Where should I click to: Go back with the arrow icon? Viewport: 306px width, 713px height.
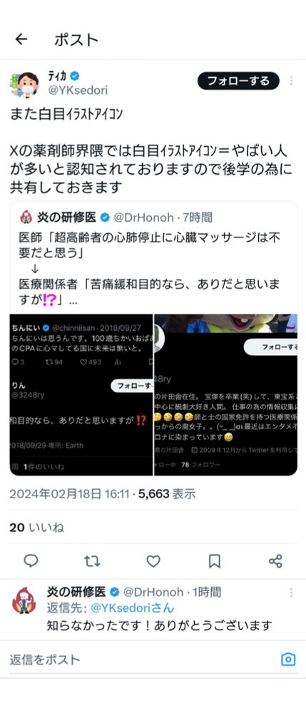coord(21,39)
